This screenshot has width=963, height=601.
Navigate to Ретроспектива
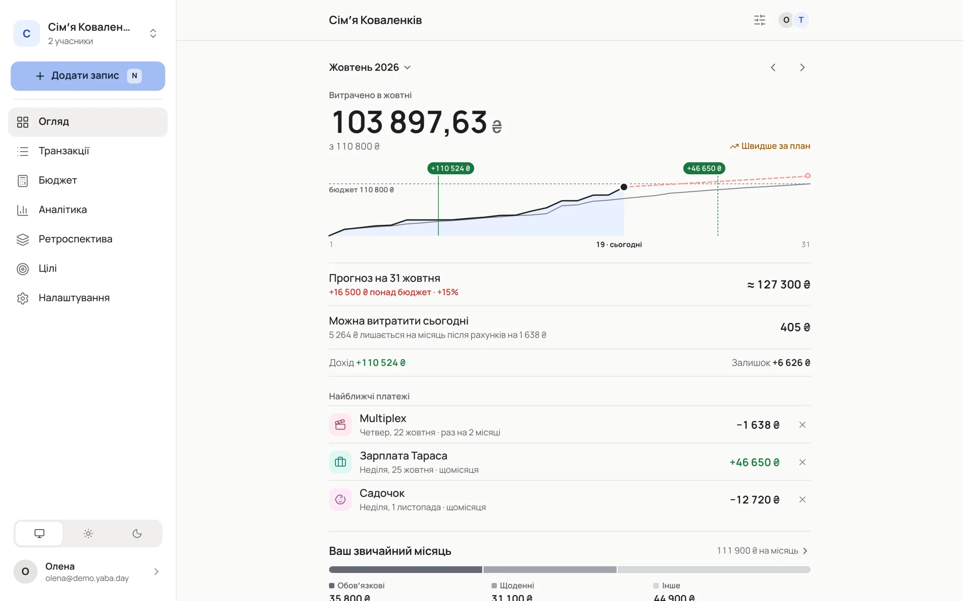[x=88, y=239]
